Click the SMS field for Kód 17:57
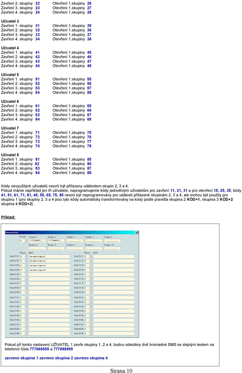The height and width of the screenshot is (373, 242). tap(49, 283)
